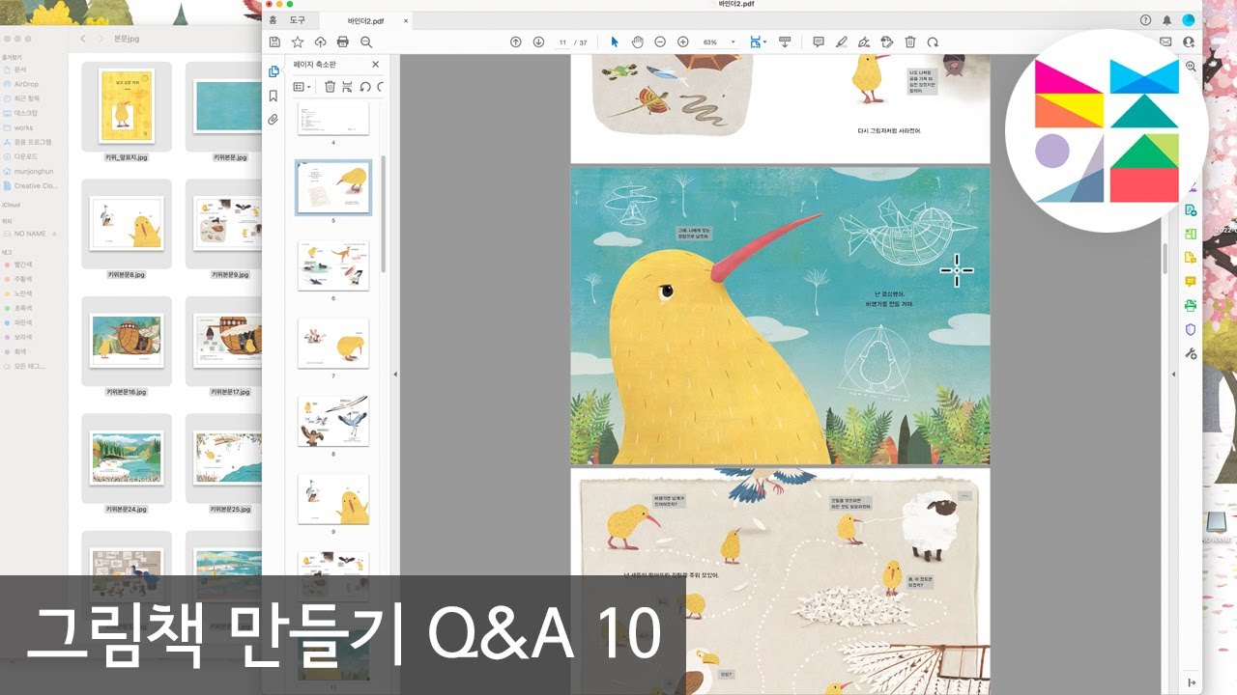Add a sticky note comment
Viewport: 1237px width, 695px height.
tap(819, 42)
